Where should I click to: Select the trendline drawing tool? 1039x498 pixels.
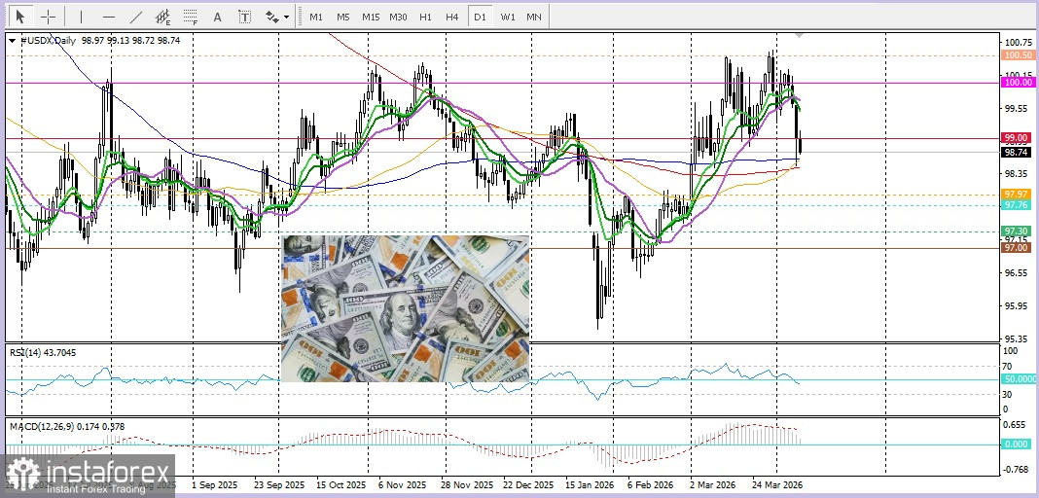click(136, 17)
